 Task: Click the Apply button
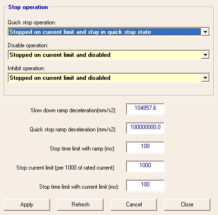[x=27, y=204]
